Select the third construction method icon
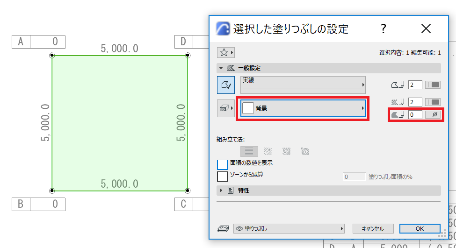 tap(286, 151)
